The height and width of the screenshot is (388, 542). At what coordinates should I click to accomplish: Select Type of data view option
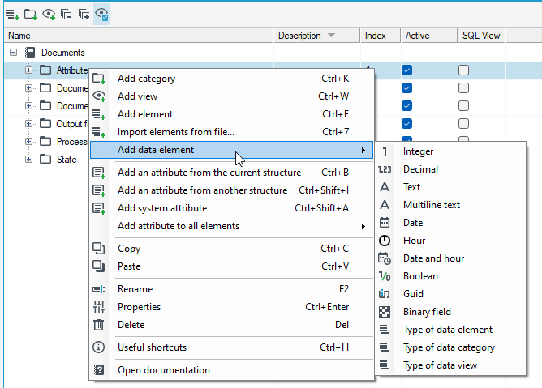(x=450, y=365)
